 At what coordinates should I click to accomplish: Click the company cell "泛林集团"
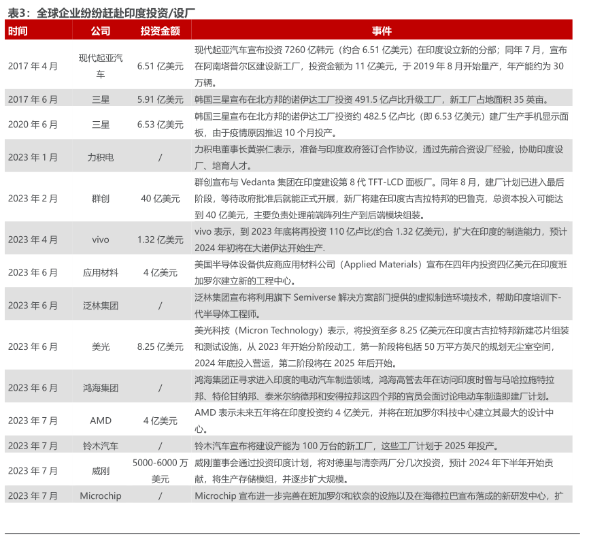(101, 306)
